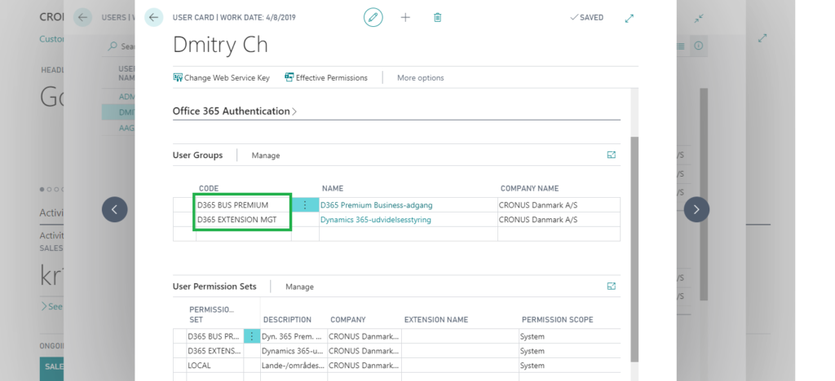Click Lande-/områdes... description cell
Screen dimensions: 835x381
(294, 366)
